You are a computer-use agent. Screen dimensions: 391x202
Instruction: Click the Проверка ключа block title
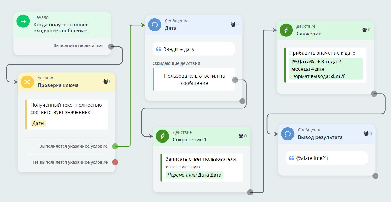pyautogui.click(x=58, y=85)
